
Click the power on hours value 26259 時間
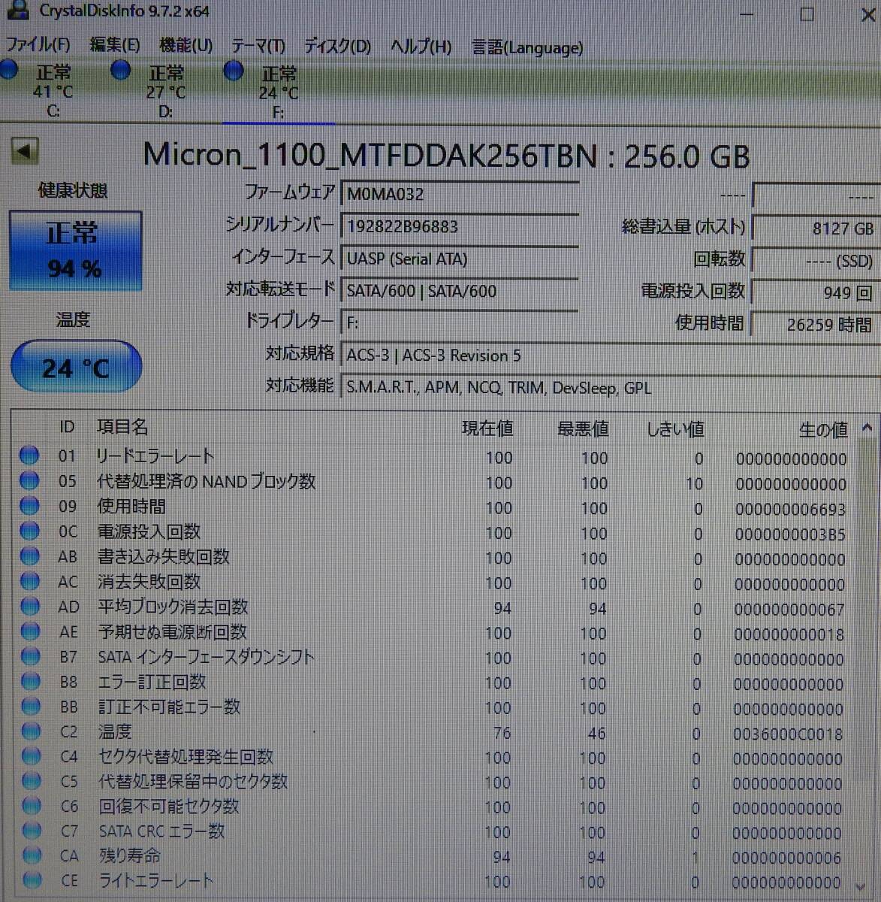pos(816,325)
